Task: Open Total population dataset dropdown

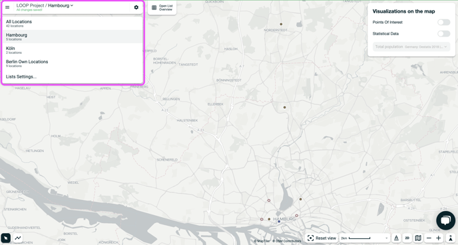Action: point(411,46)
